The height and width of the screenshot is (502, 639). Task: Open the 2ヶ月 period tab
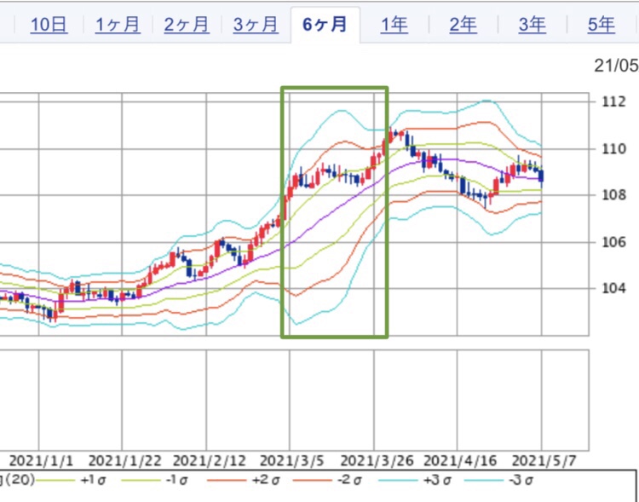[x=187, y=25]
